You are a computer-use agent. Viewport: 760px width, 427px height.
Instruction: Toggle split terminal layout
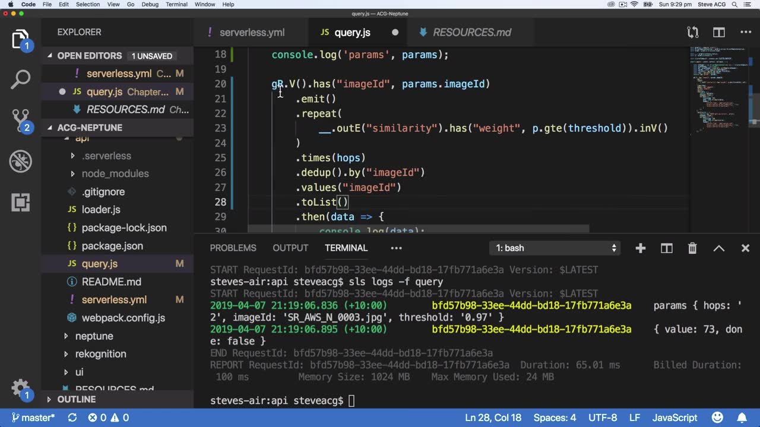pos(666,248)
